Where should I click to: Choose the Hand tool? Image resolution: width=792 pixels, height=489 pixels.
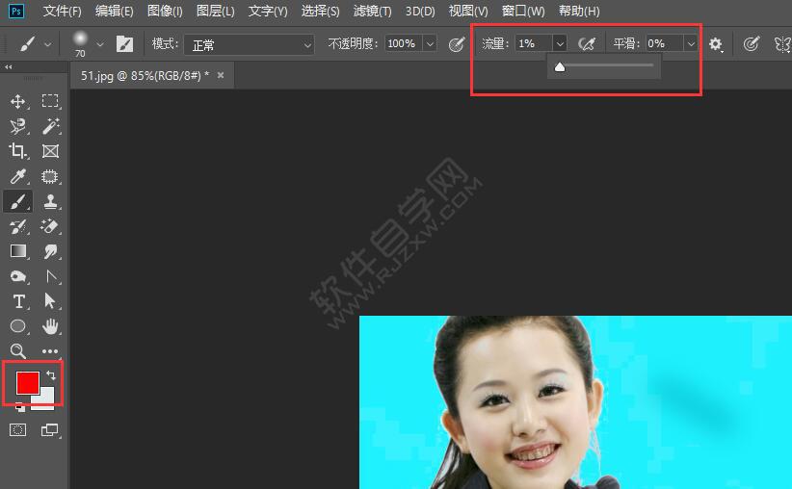[x=50, y=326]
